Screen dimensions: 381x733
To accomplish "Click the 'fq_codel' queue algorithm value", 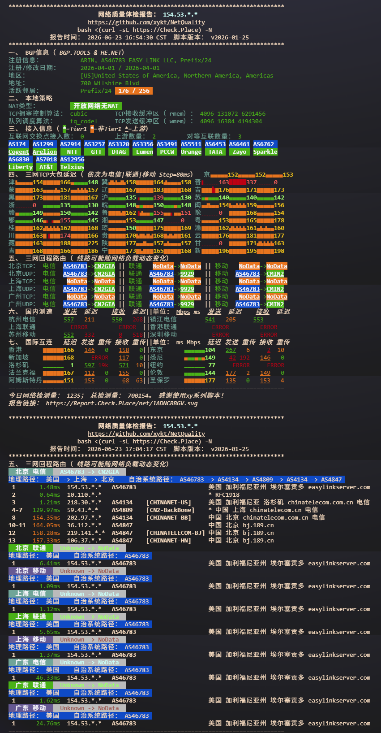I will click(84, 121).
